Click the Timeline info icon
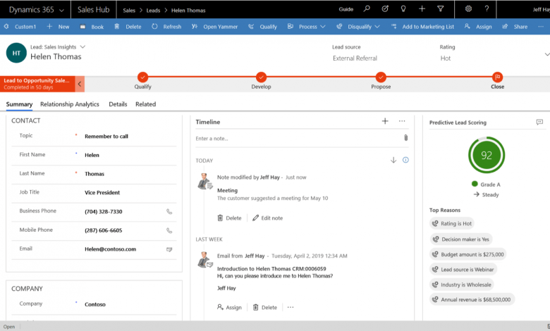 405,160
